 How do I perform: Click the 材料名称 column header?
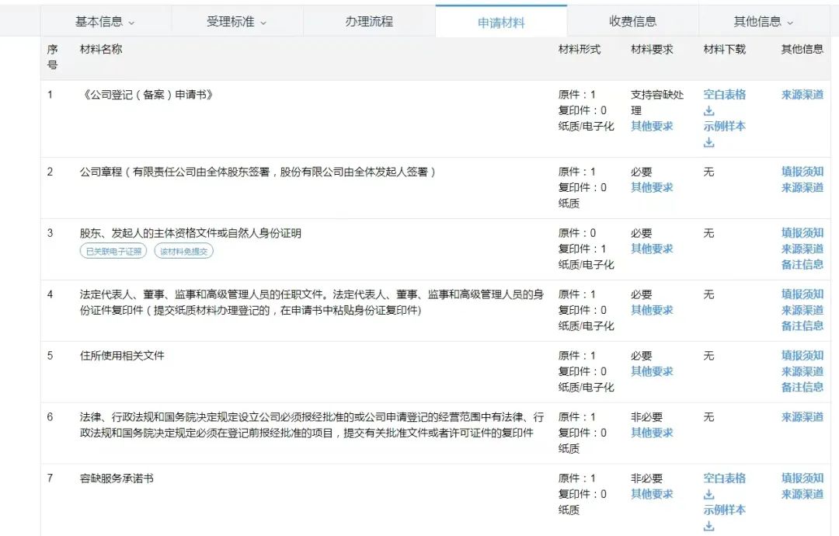point(101,49)
